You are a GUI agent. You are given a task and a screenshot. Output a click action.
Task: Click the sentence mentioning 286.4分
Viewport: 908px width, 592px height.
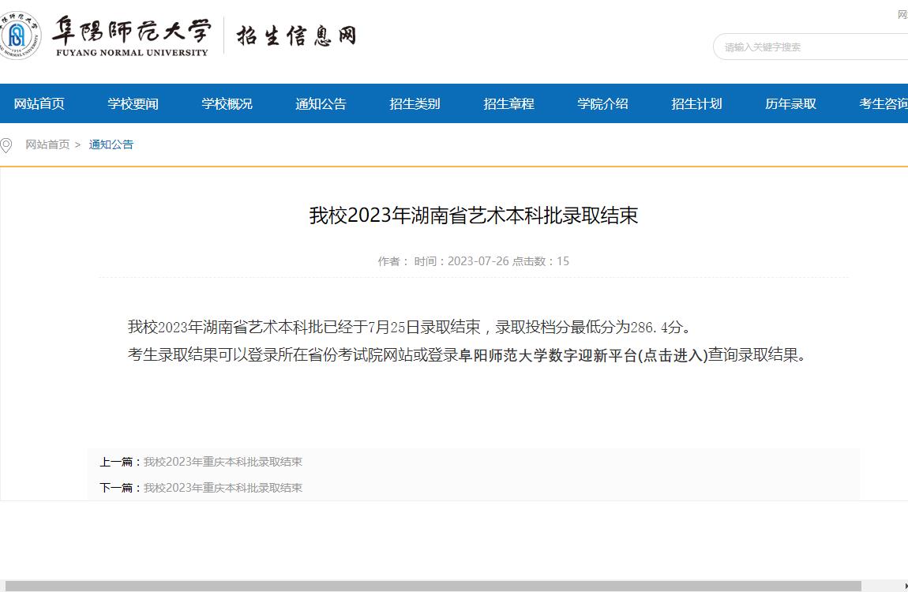click(x=410, y=327)
